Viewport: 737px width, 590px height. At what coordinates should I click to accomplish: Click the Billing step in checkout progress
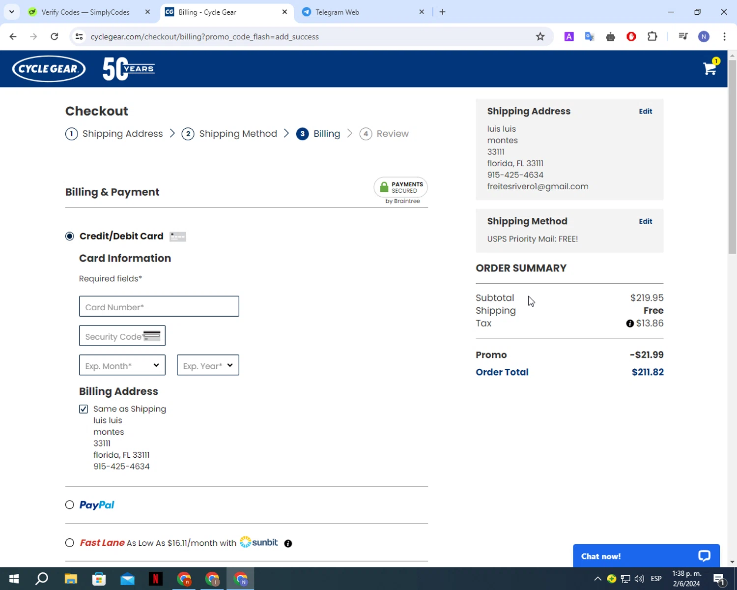pos(318,134)
